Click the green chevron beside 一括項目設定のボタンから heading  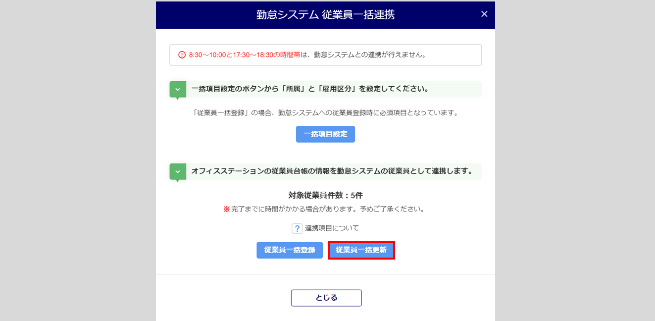click(178, 90)
